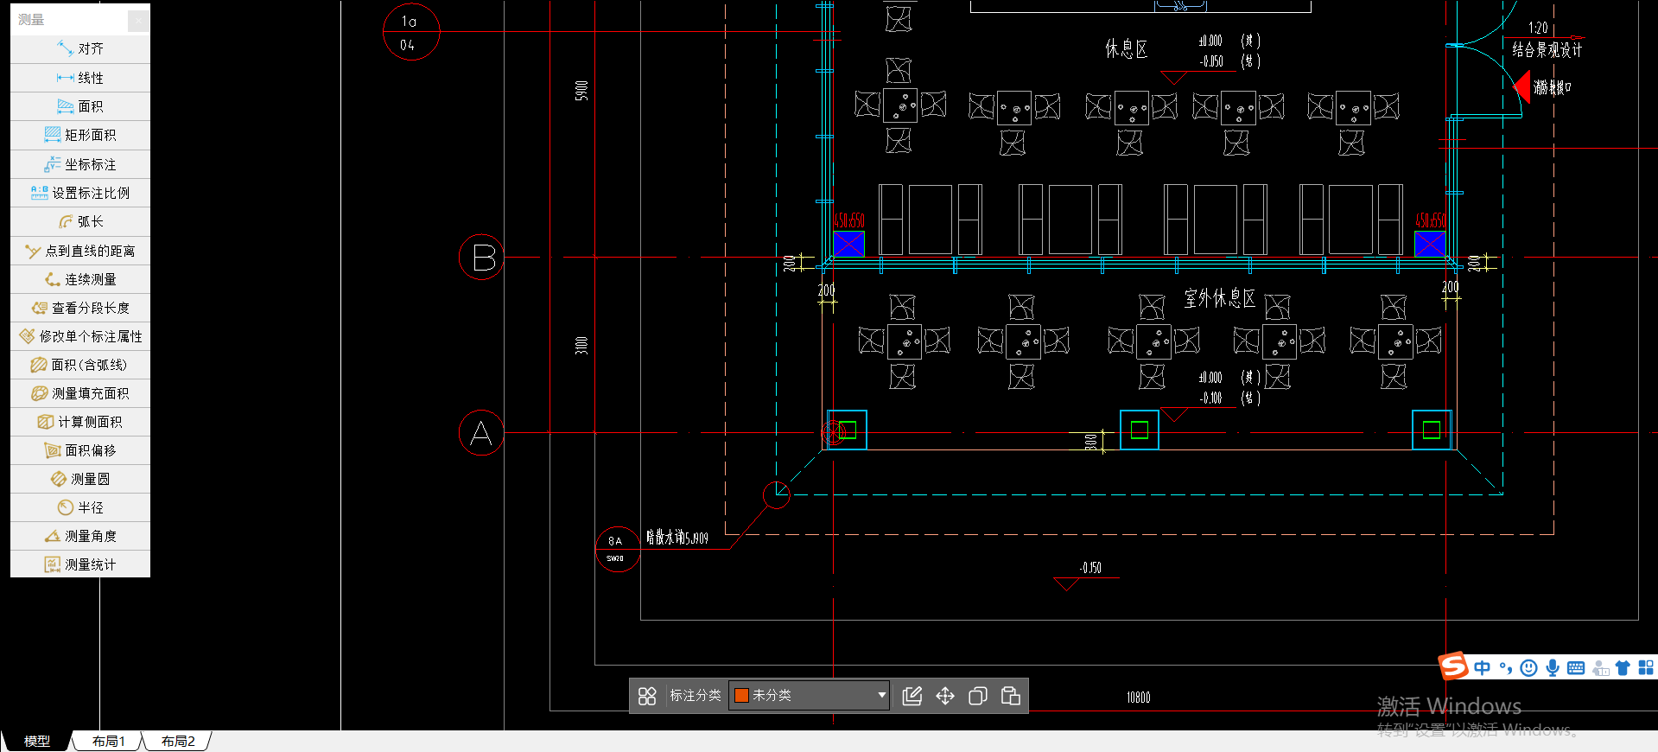
Task: Click the 5900 vertical dimension text
Action: point(581,90)
